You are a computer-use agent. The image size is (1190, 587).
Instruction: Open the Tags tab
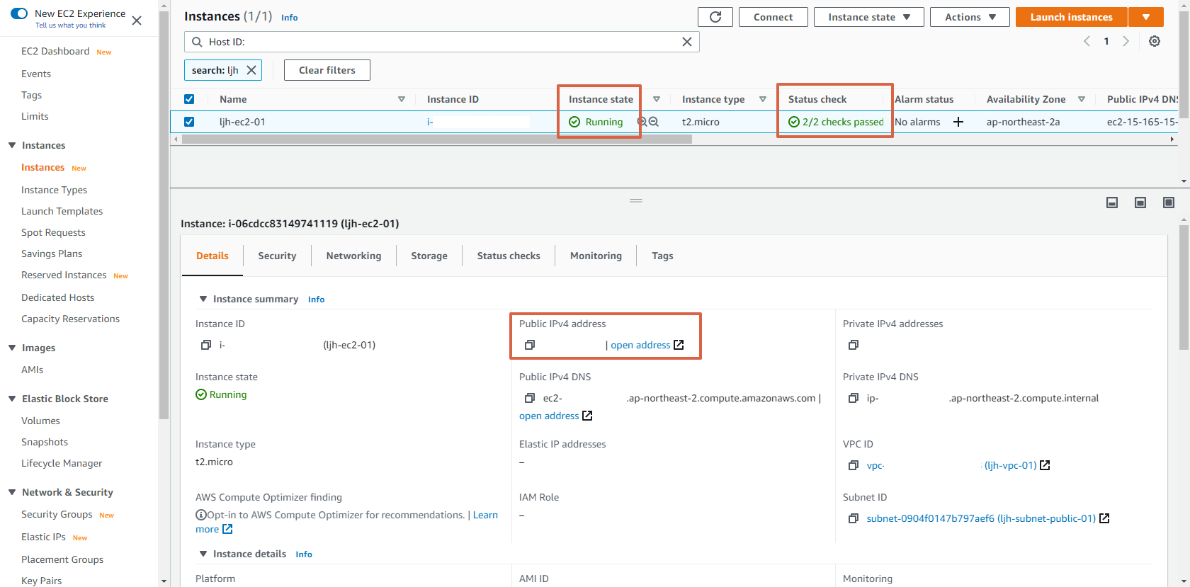click(662, 256)
